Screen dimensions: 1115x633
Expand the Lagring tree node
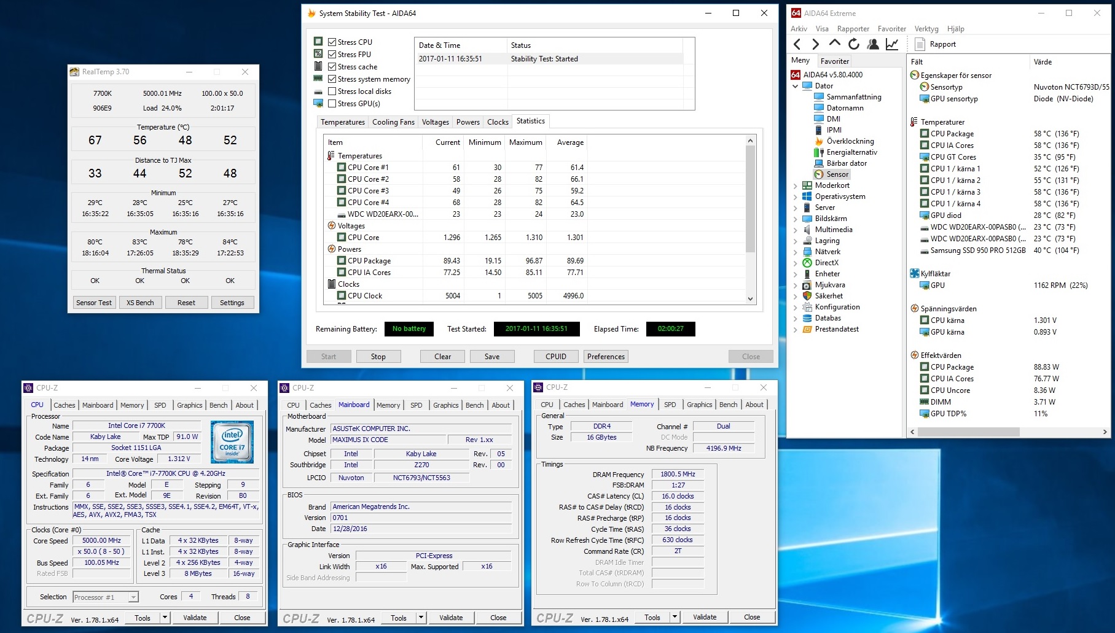click(x=795, y=241)
